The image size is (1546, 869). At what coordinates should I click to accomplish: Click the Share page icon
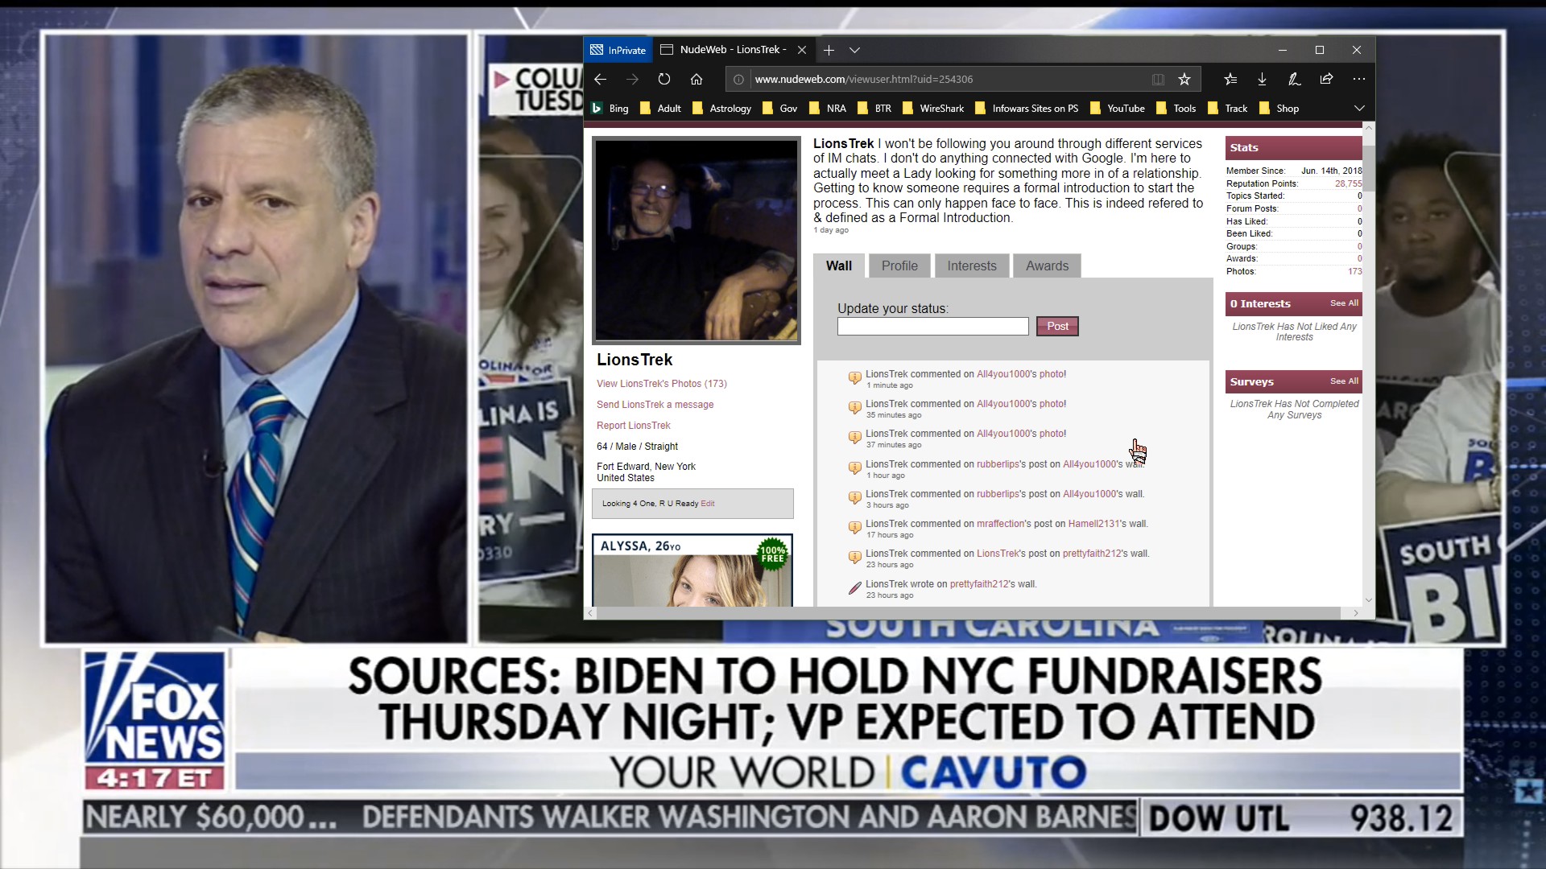(1326, 79)
